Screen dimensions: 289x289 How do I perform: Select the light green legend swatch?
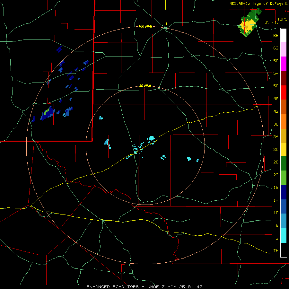click(284, 178)
